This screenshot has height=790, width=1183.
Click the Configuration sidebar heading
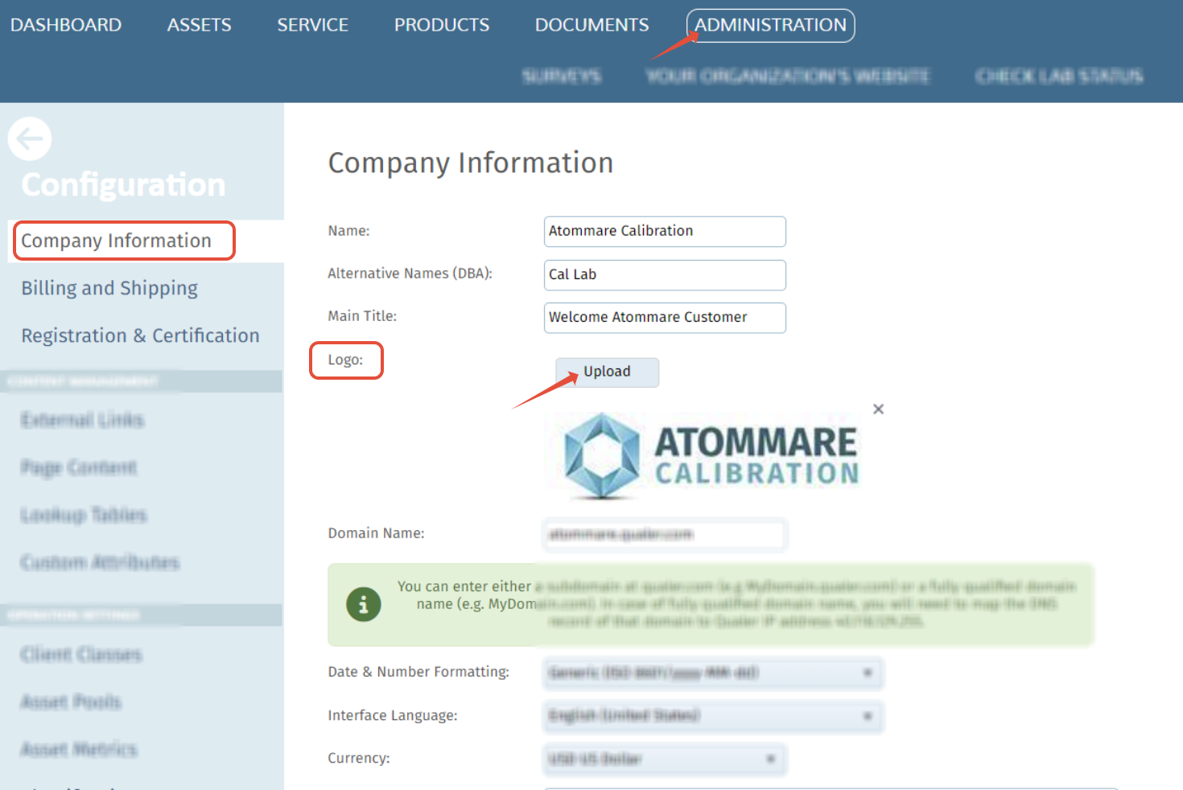pos(123,185)
